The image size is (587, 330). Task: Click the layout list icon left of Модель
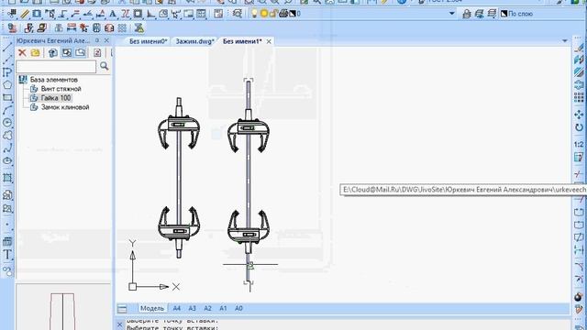click(122, 308)
